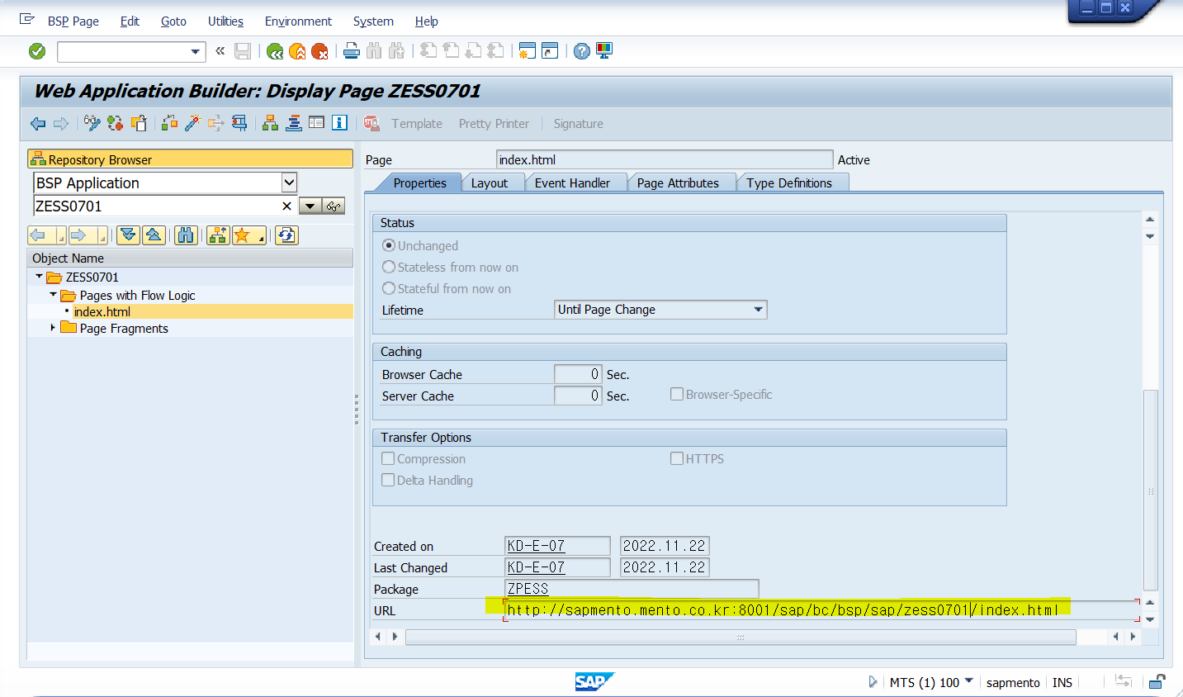Open history dropdown next to ZESS0701 field
Viewport: 1183px width, 697px height.
[x=310, y=206]
